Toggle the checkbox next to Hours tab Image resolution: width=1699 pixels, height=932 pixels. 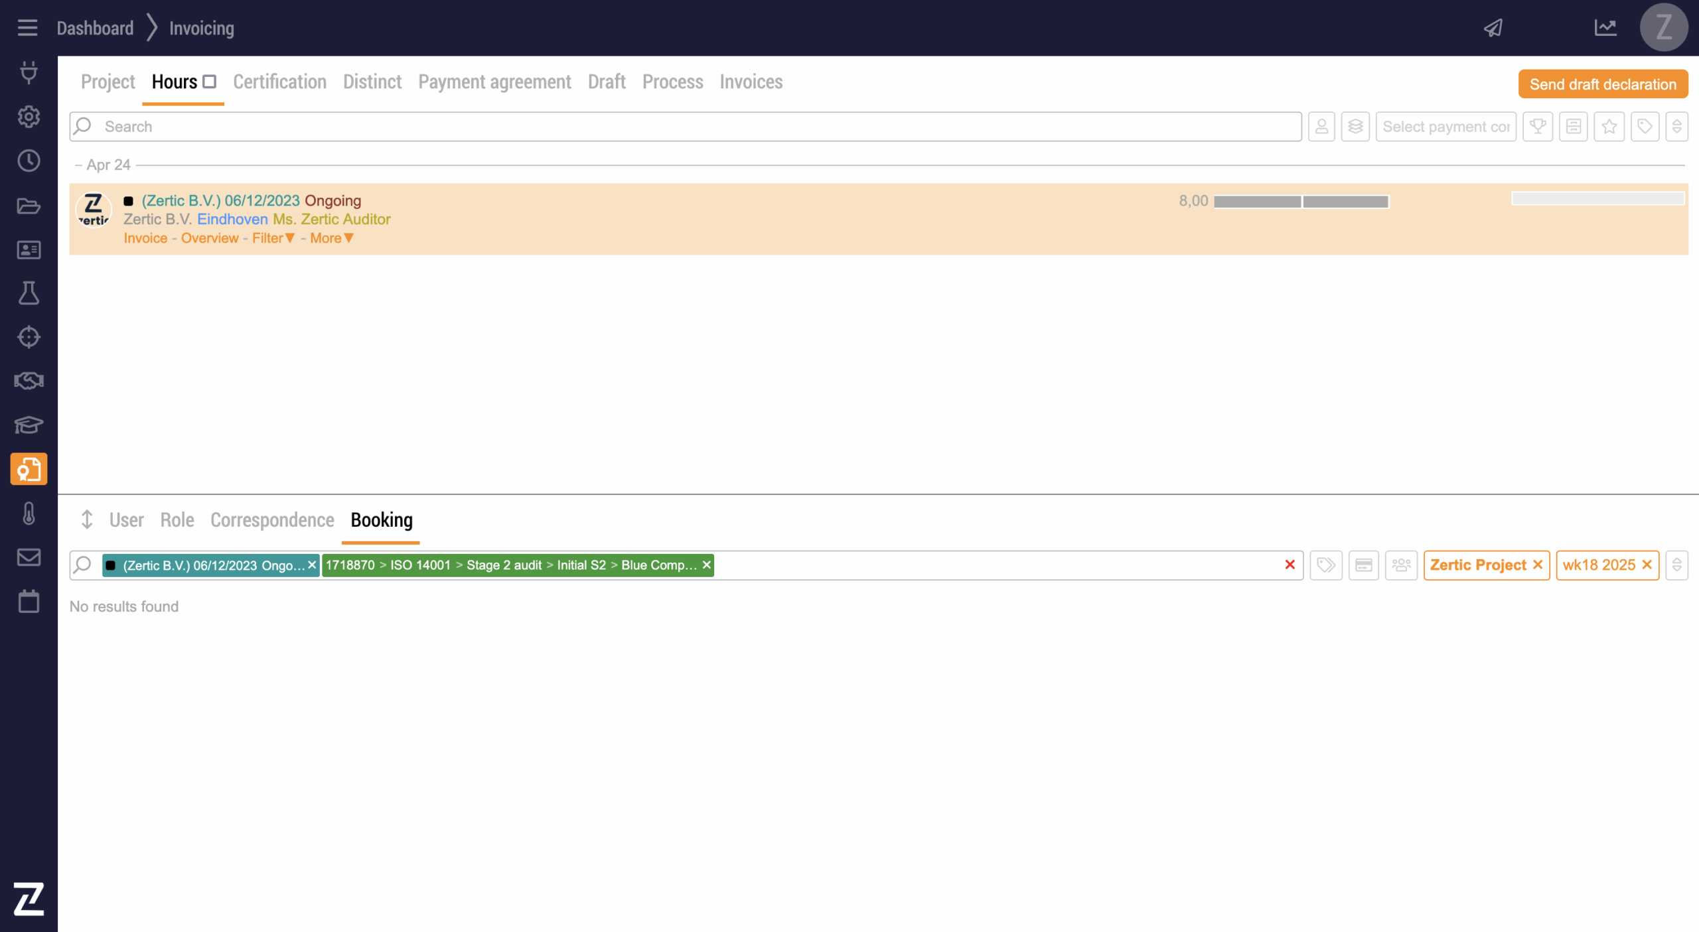tap(210, 82)
